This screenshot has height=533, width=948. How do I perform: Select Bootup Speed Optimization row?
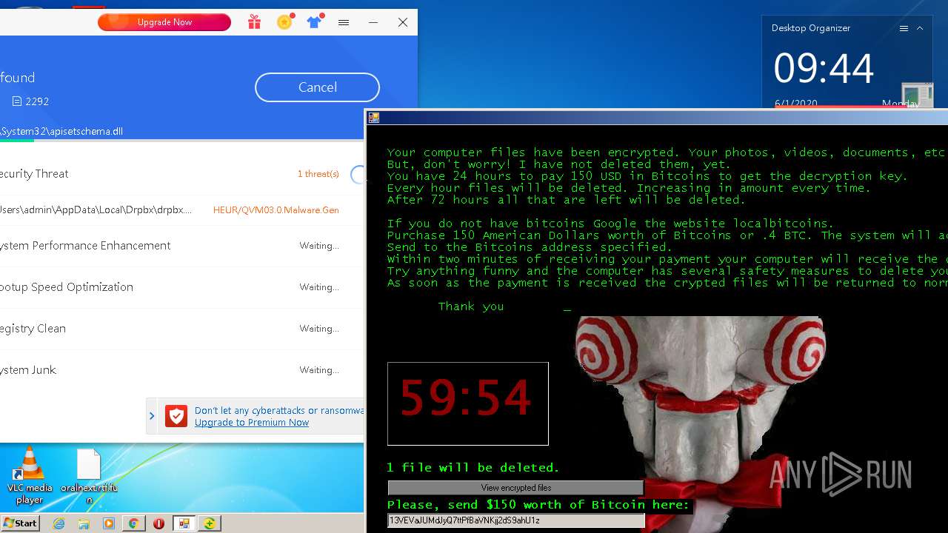pos(182,287)
